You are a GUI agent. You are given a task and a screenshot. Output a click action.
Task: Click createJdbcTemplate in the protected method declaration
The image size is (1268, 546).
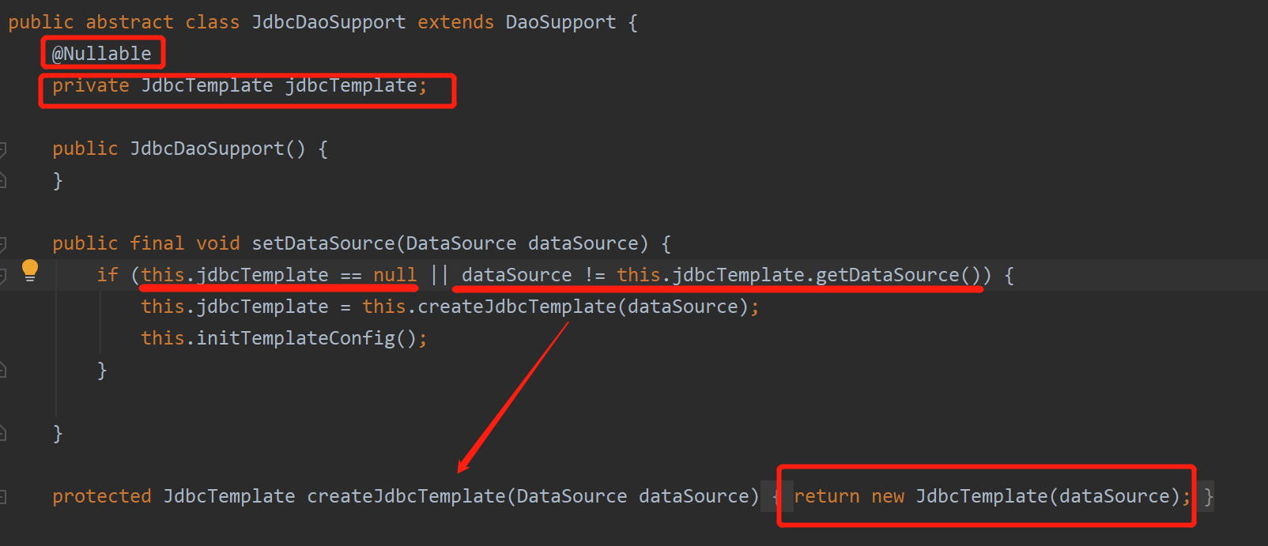tap(406, 496)
